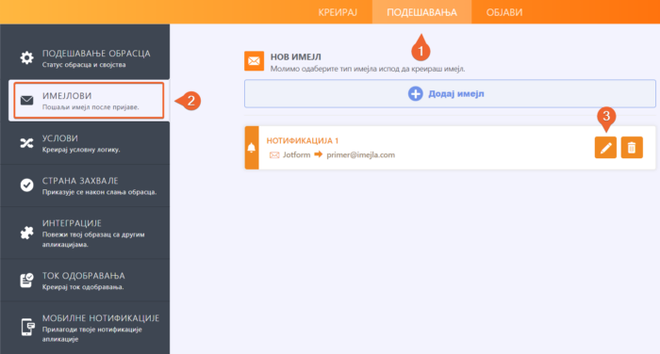The image size is (660, 354).
Task: Click the checkmark icon for Страна захвале
Action: [27, 185]
